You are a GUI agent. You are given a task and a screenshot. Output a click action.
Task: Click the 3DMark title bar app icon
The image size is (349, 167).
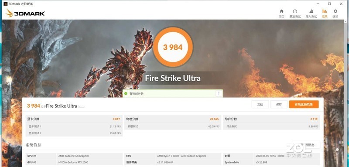click(x=6, y=4)
